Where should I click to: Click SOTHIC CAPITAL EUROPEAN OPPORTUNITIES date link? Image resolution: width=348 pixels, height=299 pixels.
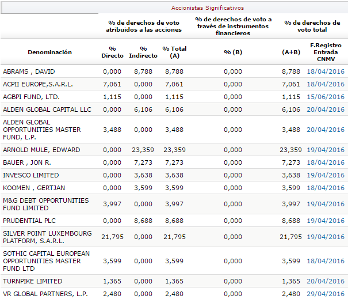326,261
